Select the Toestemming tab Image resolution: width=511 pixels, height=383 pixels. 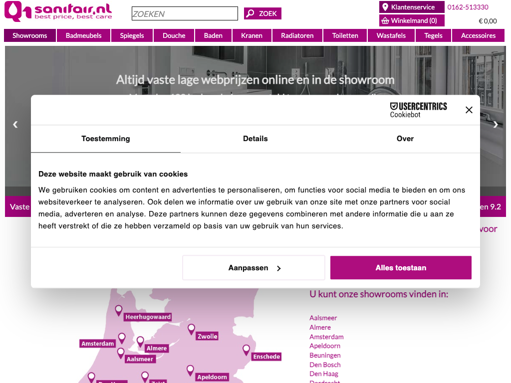tap(106, 139)
